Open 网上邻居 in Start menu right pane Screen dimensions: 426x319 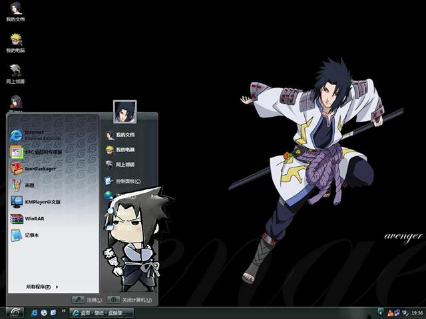click(x=120, y=165)
